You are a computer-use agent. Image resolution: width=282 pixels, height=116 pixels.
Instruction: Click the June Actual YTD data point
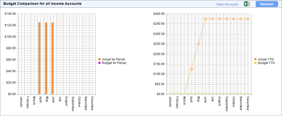[205, 19]
